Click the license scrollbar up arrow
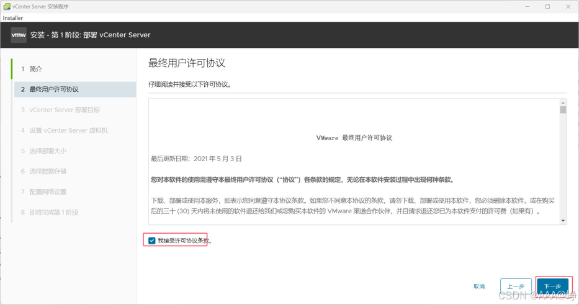This screenshot has height=305, width=579. click(563, 102)
